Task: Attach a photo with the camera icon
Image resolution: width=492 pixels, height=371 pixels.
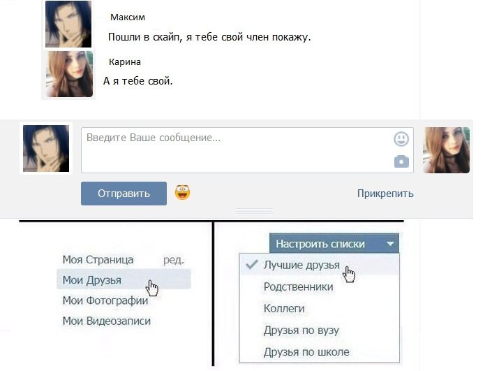Action: pos(401,161)
